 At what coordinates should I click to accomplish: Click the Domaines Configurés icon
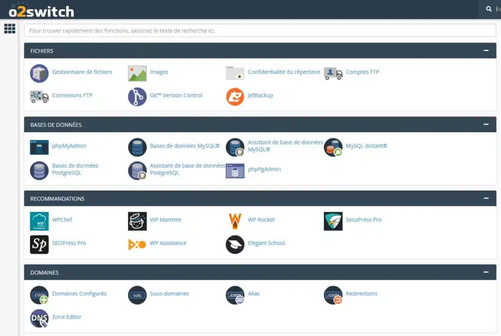click(39, 295)
